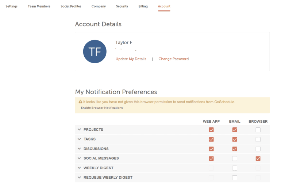Expand the Social Messages section
The image size is (281, 183).
click(x=79, y=158)
